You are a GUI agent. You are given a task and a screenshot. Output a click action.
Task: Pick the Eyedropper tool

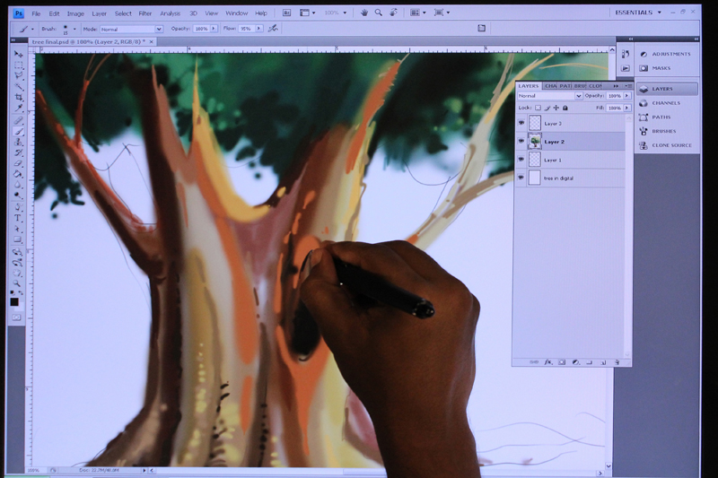pos(18,109)
